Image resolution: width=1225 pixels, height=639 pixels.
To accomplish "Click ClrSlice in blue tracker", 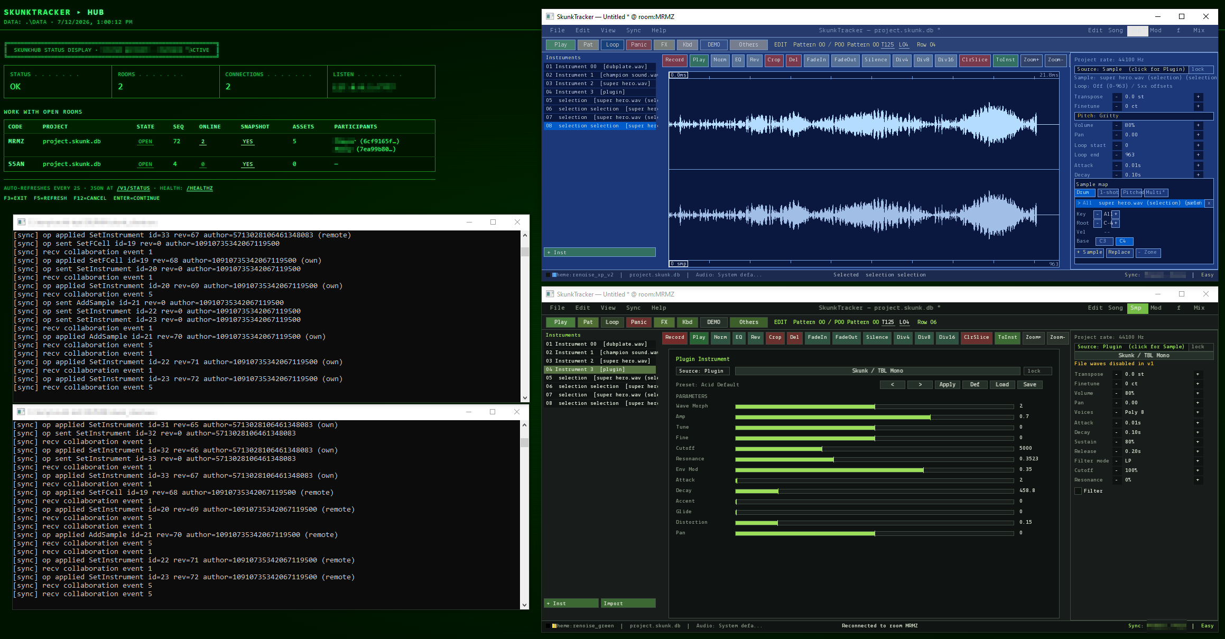I will click(x=975, y=60).
